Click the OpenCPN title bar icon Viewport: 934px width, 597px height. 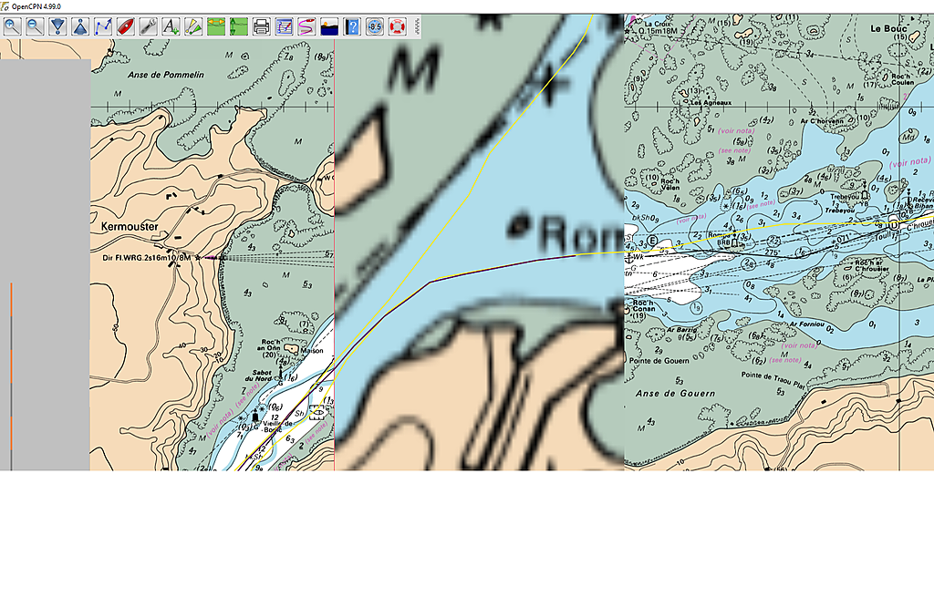tap(5, 6)
